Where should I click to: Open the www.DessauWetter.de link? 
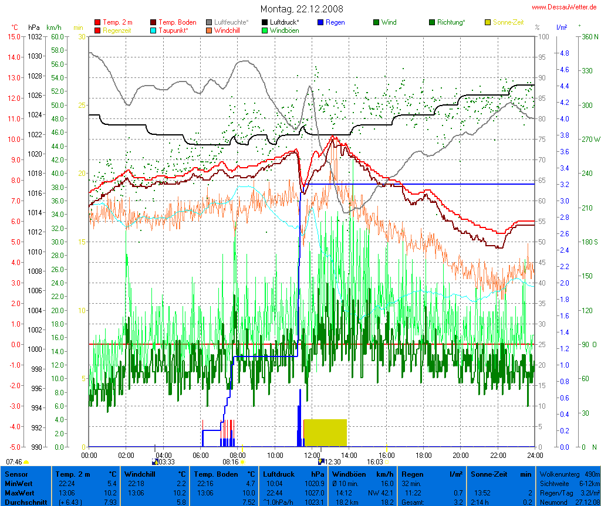[565, 6]
